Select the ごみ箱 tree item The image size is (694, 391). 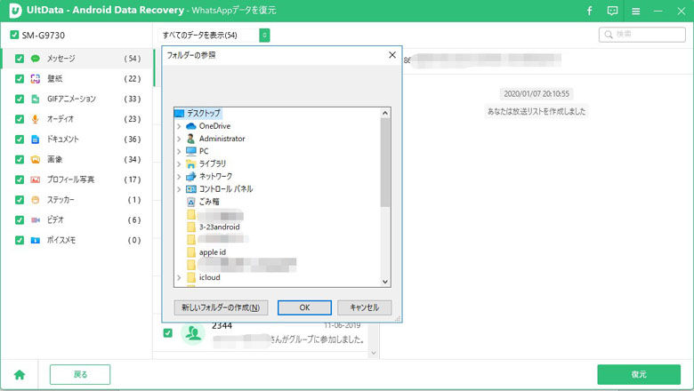(x=209, y=202)
